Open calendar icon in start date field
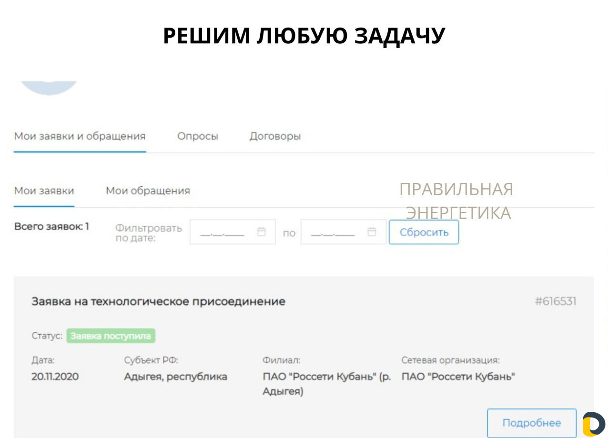The height and width of the screenshot is (438, 608). pyautogui.click(x=261, y=232)
